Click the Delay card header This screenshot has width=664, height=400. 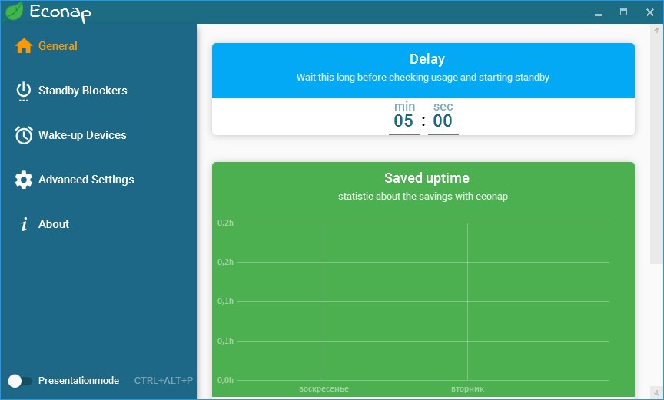click(423, 71)
